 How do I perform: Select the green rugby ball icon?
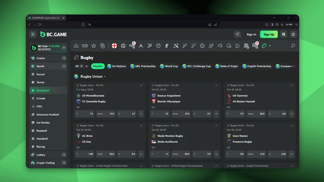point(264,46)
